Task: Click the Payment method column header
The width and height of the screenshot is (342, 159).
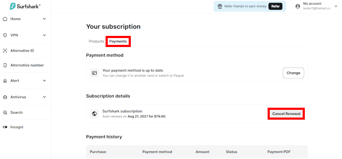Action: coord(157,152)
